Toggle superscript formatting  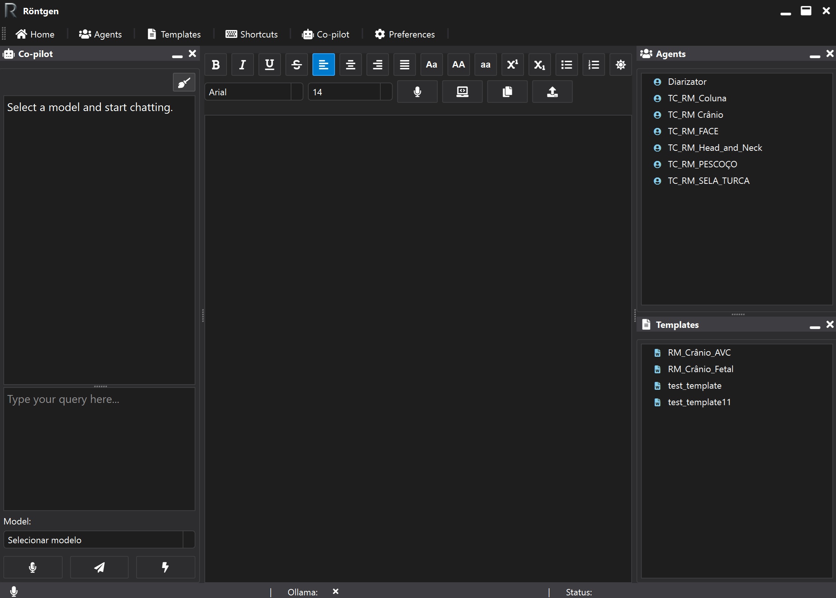(x=513, y=65)
